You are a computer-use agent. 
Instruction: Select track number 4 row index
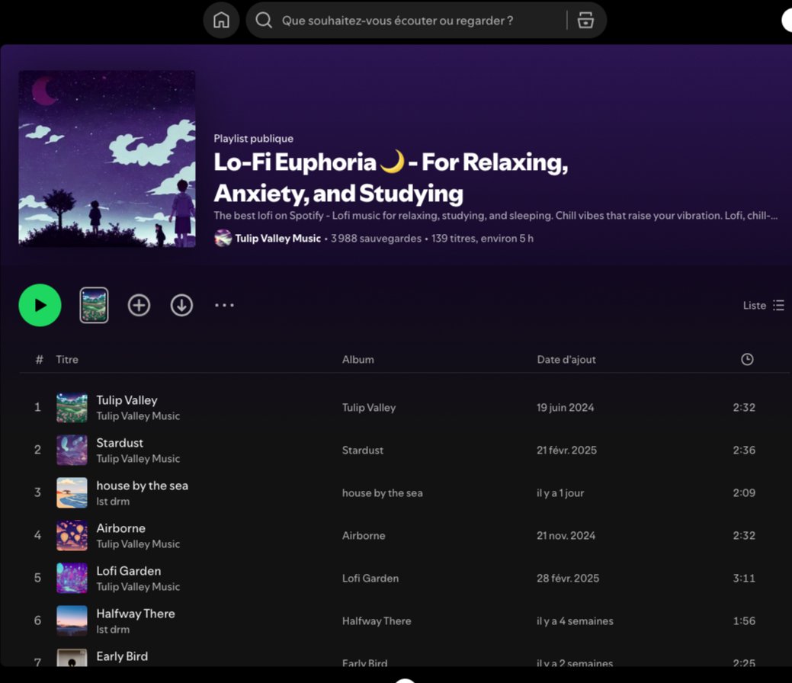tap(37, 535)
